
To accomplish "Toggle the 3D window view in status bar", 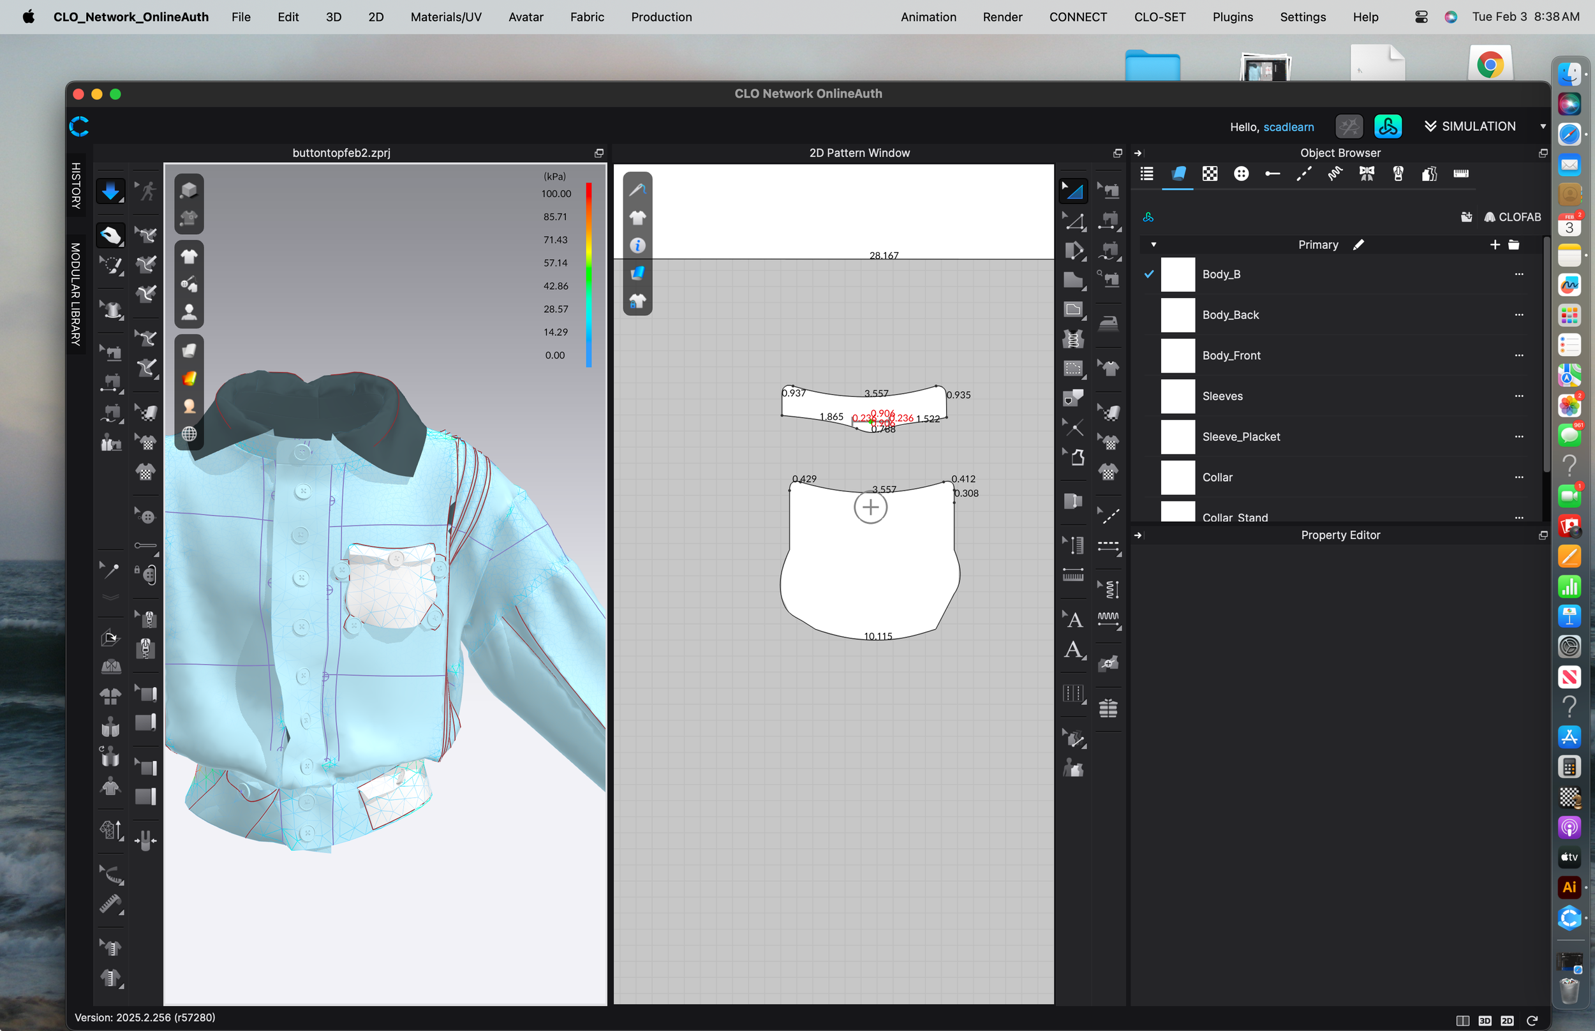I will (x=1485, y=1020).
